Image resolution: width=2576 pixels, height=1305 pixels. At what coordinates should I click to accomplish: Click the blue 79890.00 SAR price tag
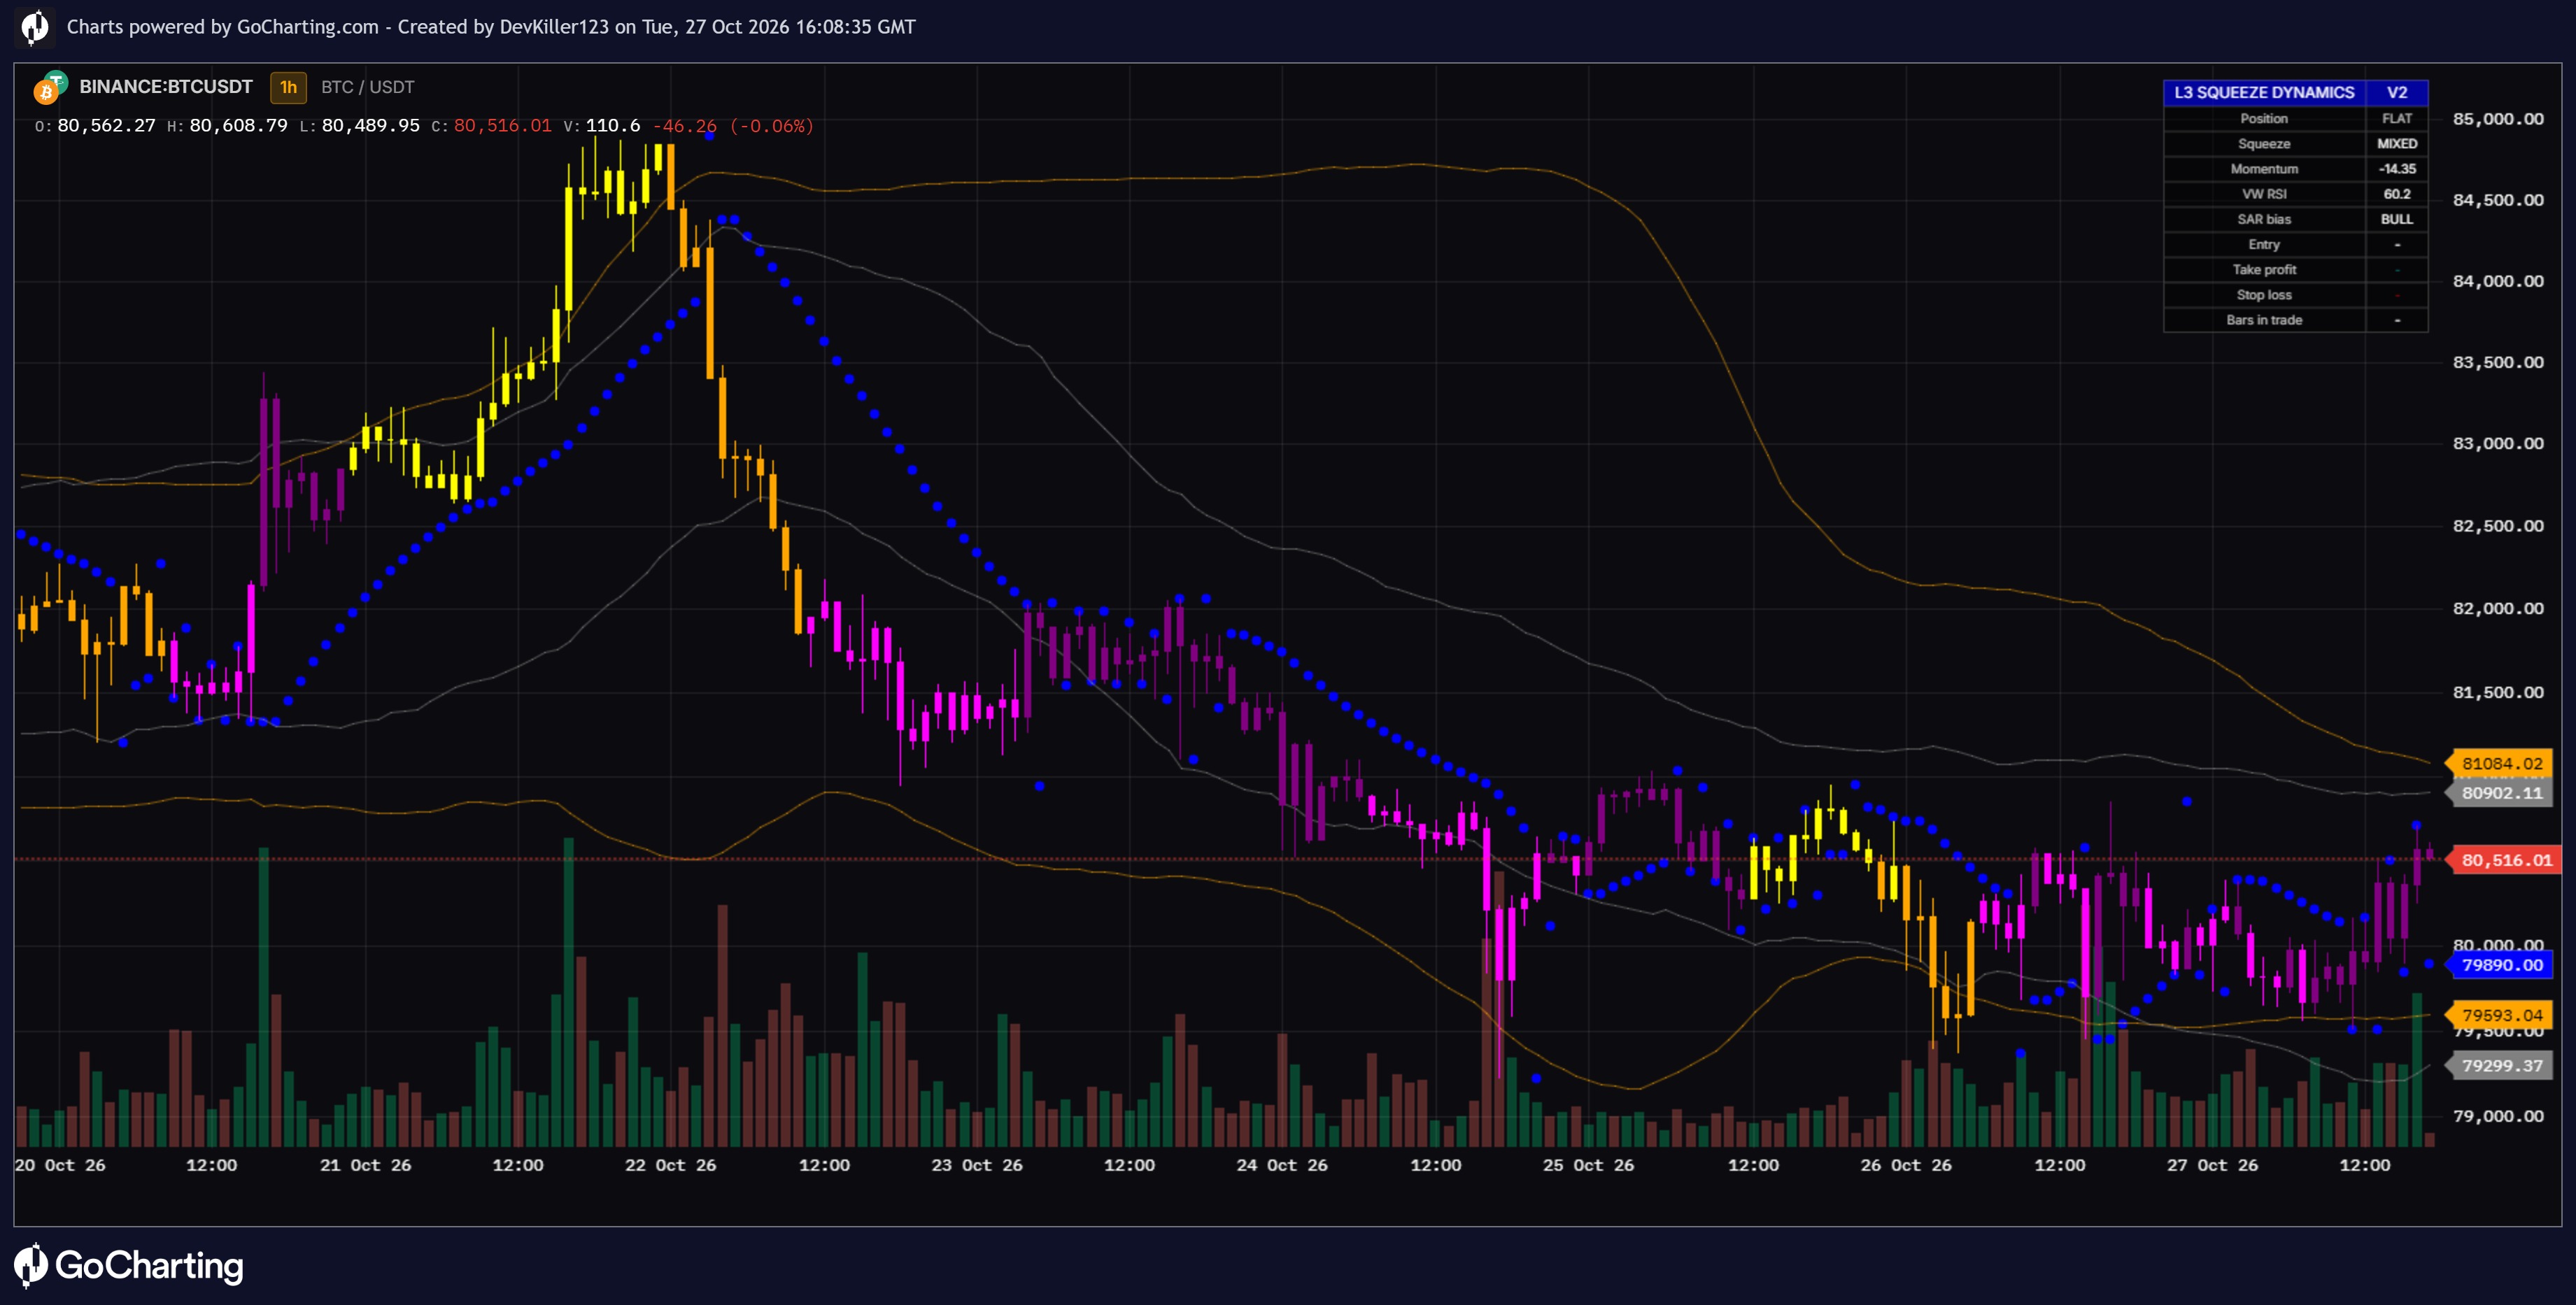click(x=2500, y=965)
